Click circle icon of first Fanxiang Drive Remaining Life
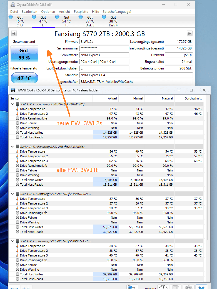This screenshot has height=289, width=217. pos(18,118)
